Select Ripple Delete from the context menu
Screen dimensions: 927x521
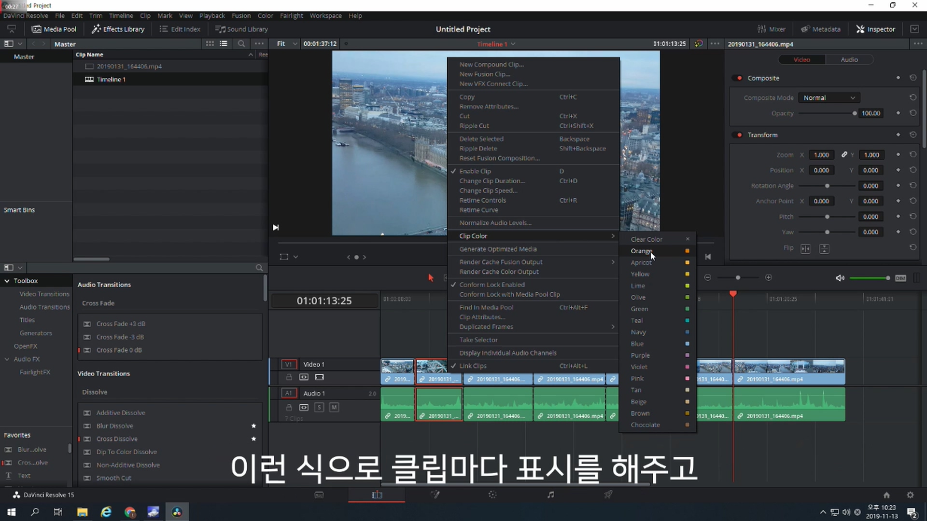click(478, 149)
